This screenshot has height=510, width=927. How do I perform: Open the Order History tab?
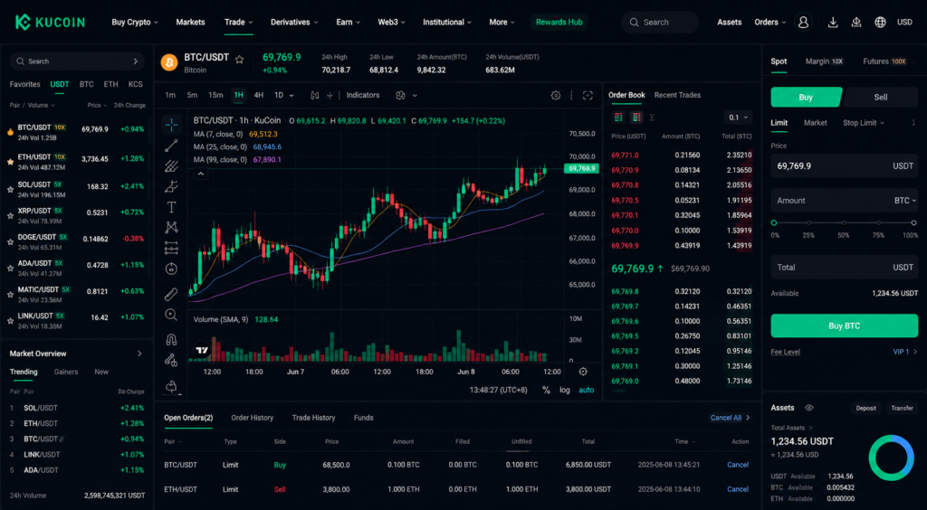[253, 418]
